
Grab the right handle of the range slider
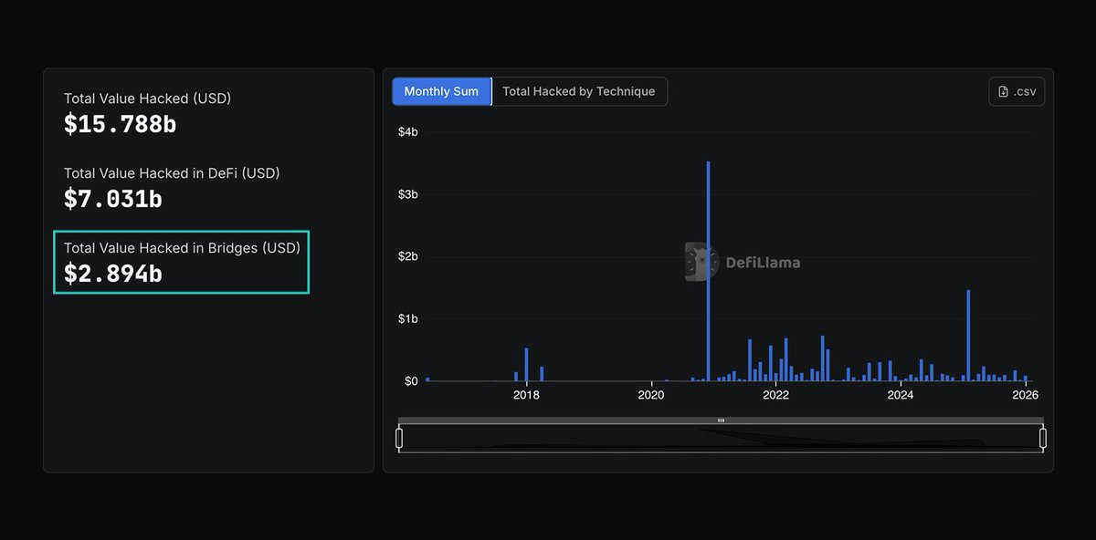click(x=1043, y=439)
